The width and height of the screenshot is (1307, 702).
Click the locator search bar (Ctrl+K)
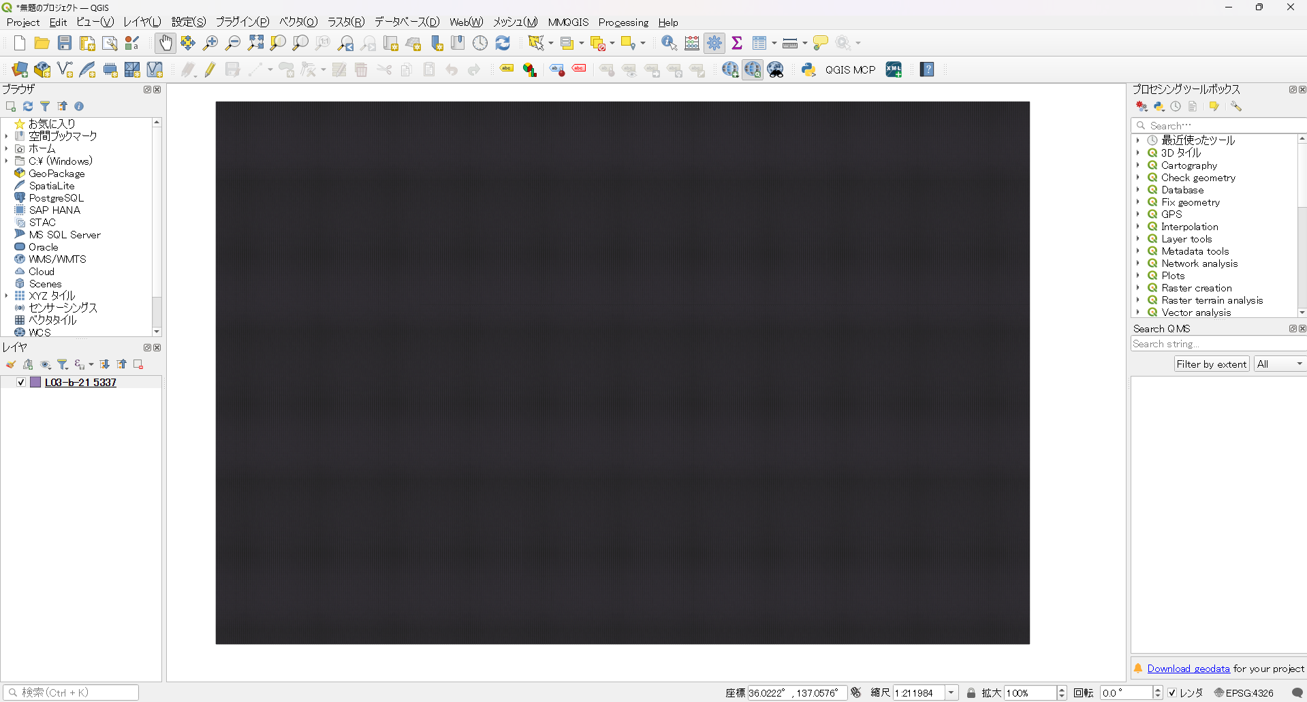71,692
